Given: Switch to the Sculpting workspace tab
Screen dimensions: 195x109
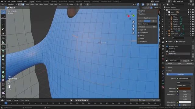Looking at the screenshot, I should pos(46,2).
